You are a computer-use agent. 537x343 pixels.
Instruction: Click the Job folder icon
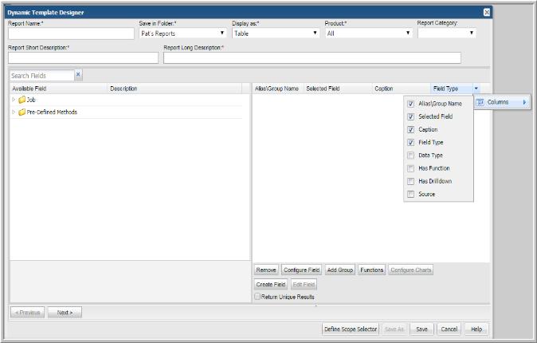22,100
